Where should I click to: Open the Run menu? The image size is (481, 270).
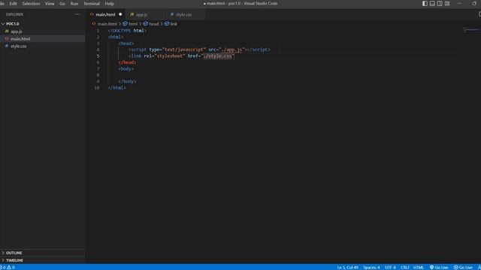[74, 4]
